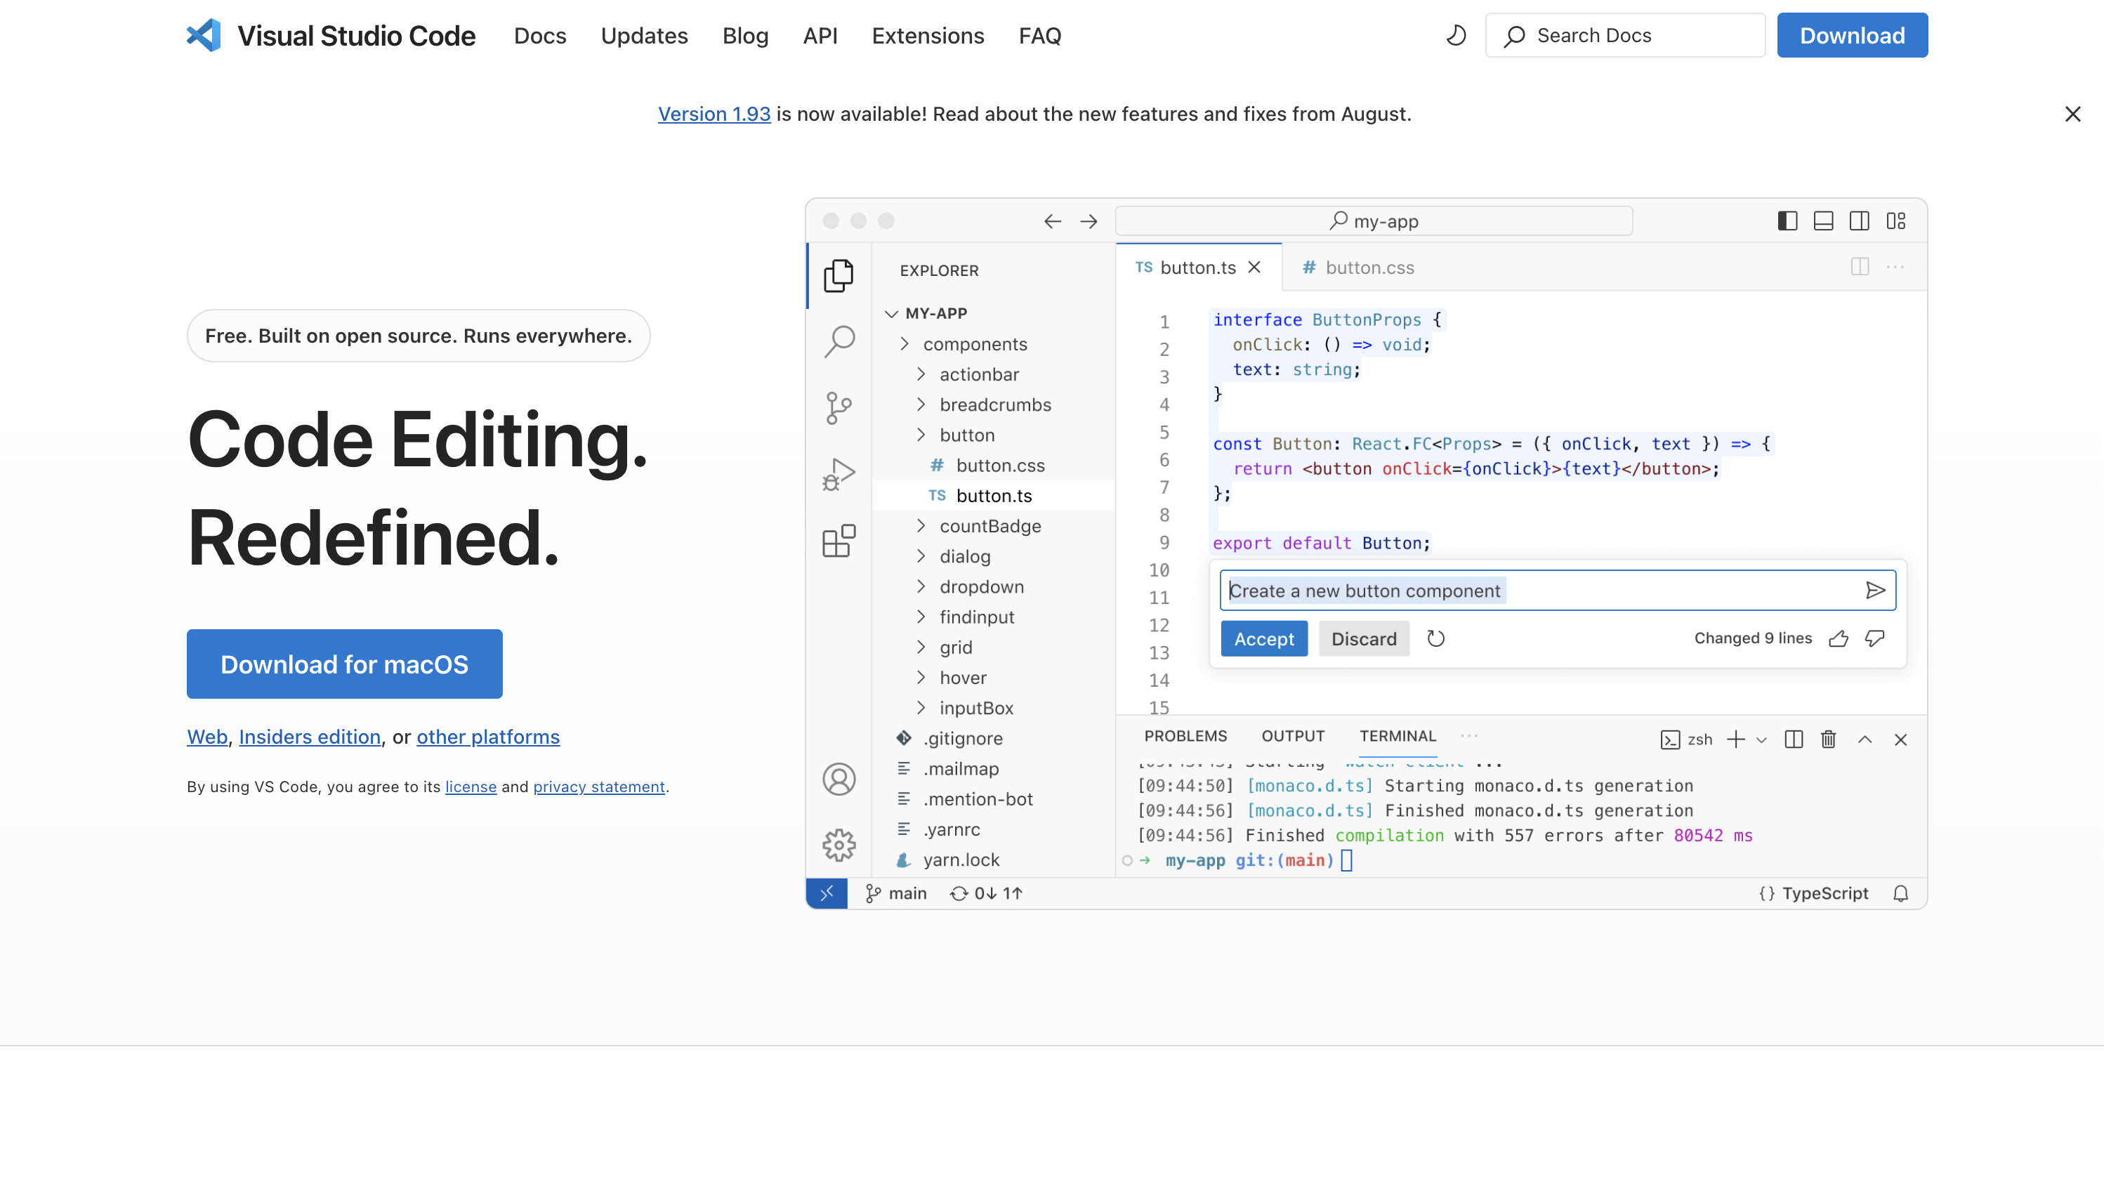Expand the breadcrumbs folder
Screen dimensions: 2104x1184
[921, 404]
